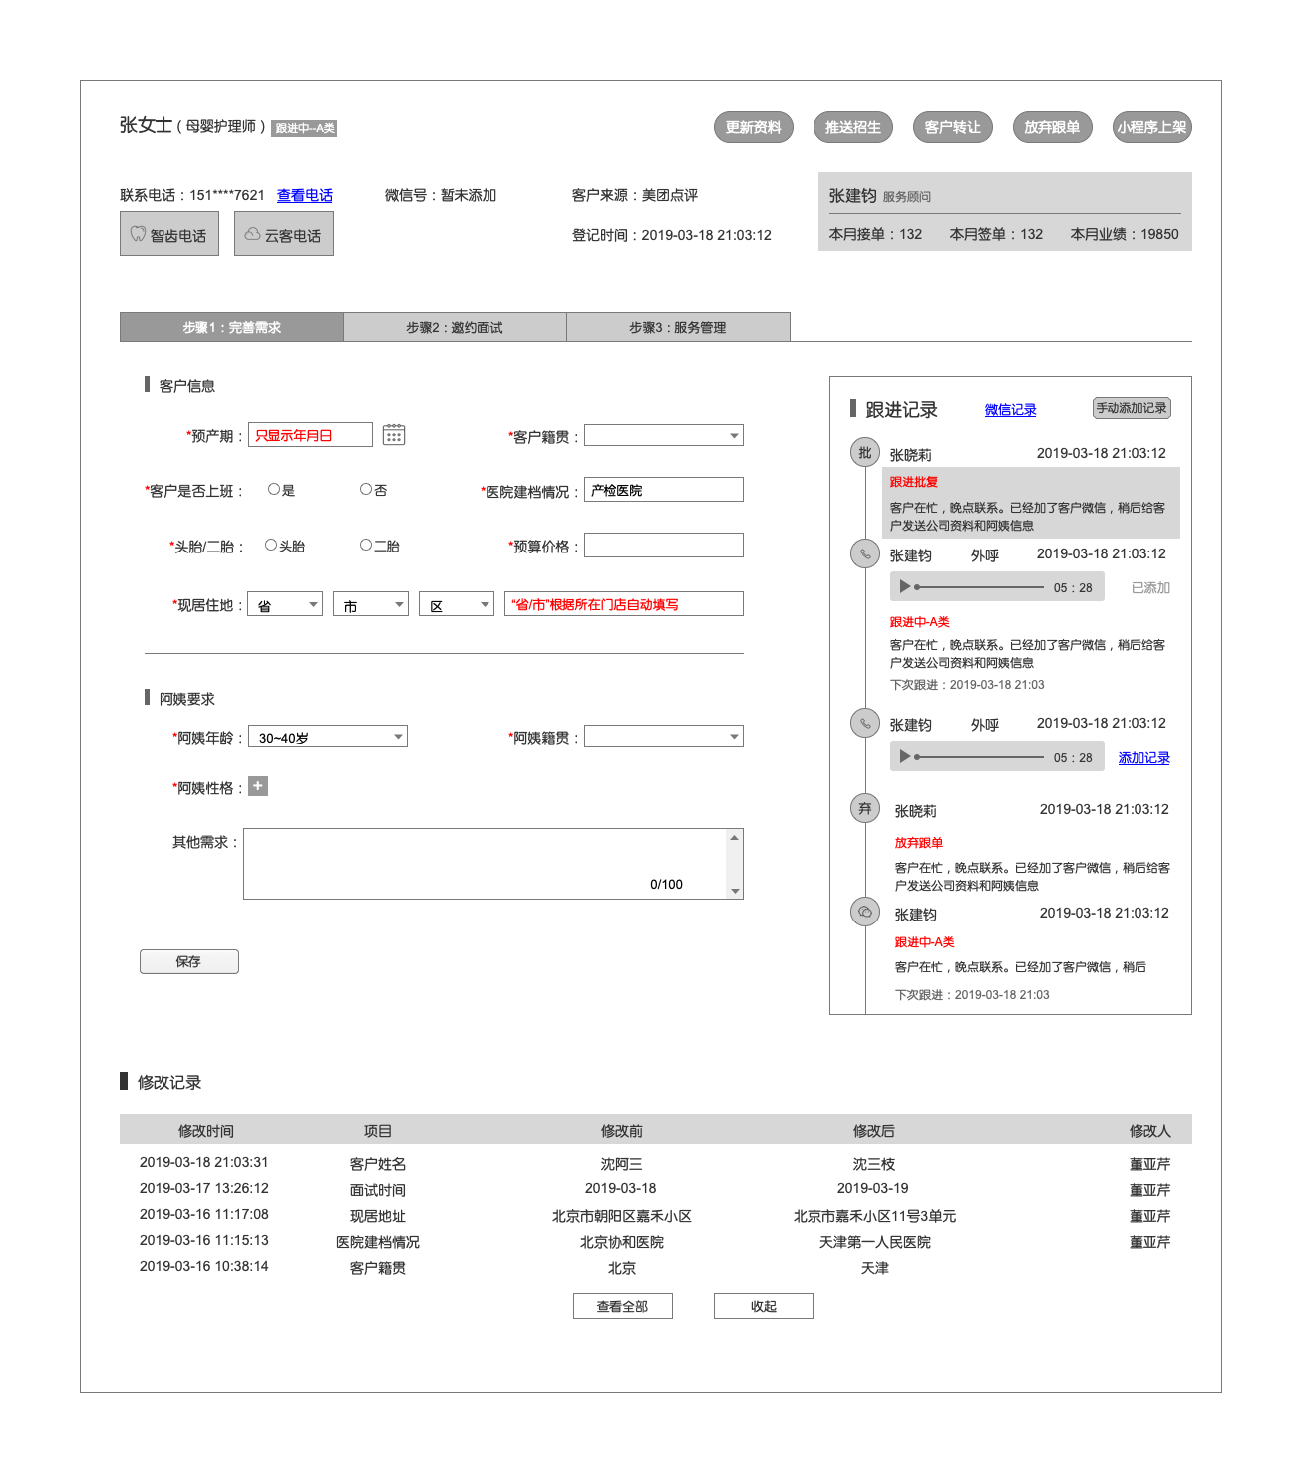Click the 其他需求 text area
Viewport: 1302px width, 1473px height.
(493, 864)
